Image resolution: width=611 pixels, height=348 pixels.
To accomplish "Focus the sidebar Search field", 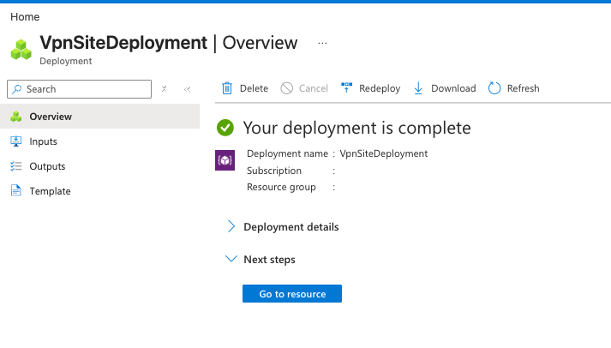I will click(79, 89).
